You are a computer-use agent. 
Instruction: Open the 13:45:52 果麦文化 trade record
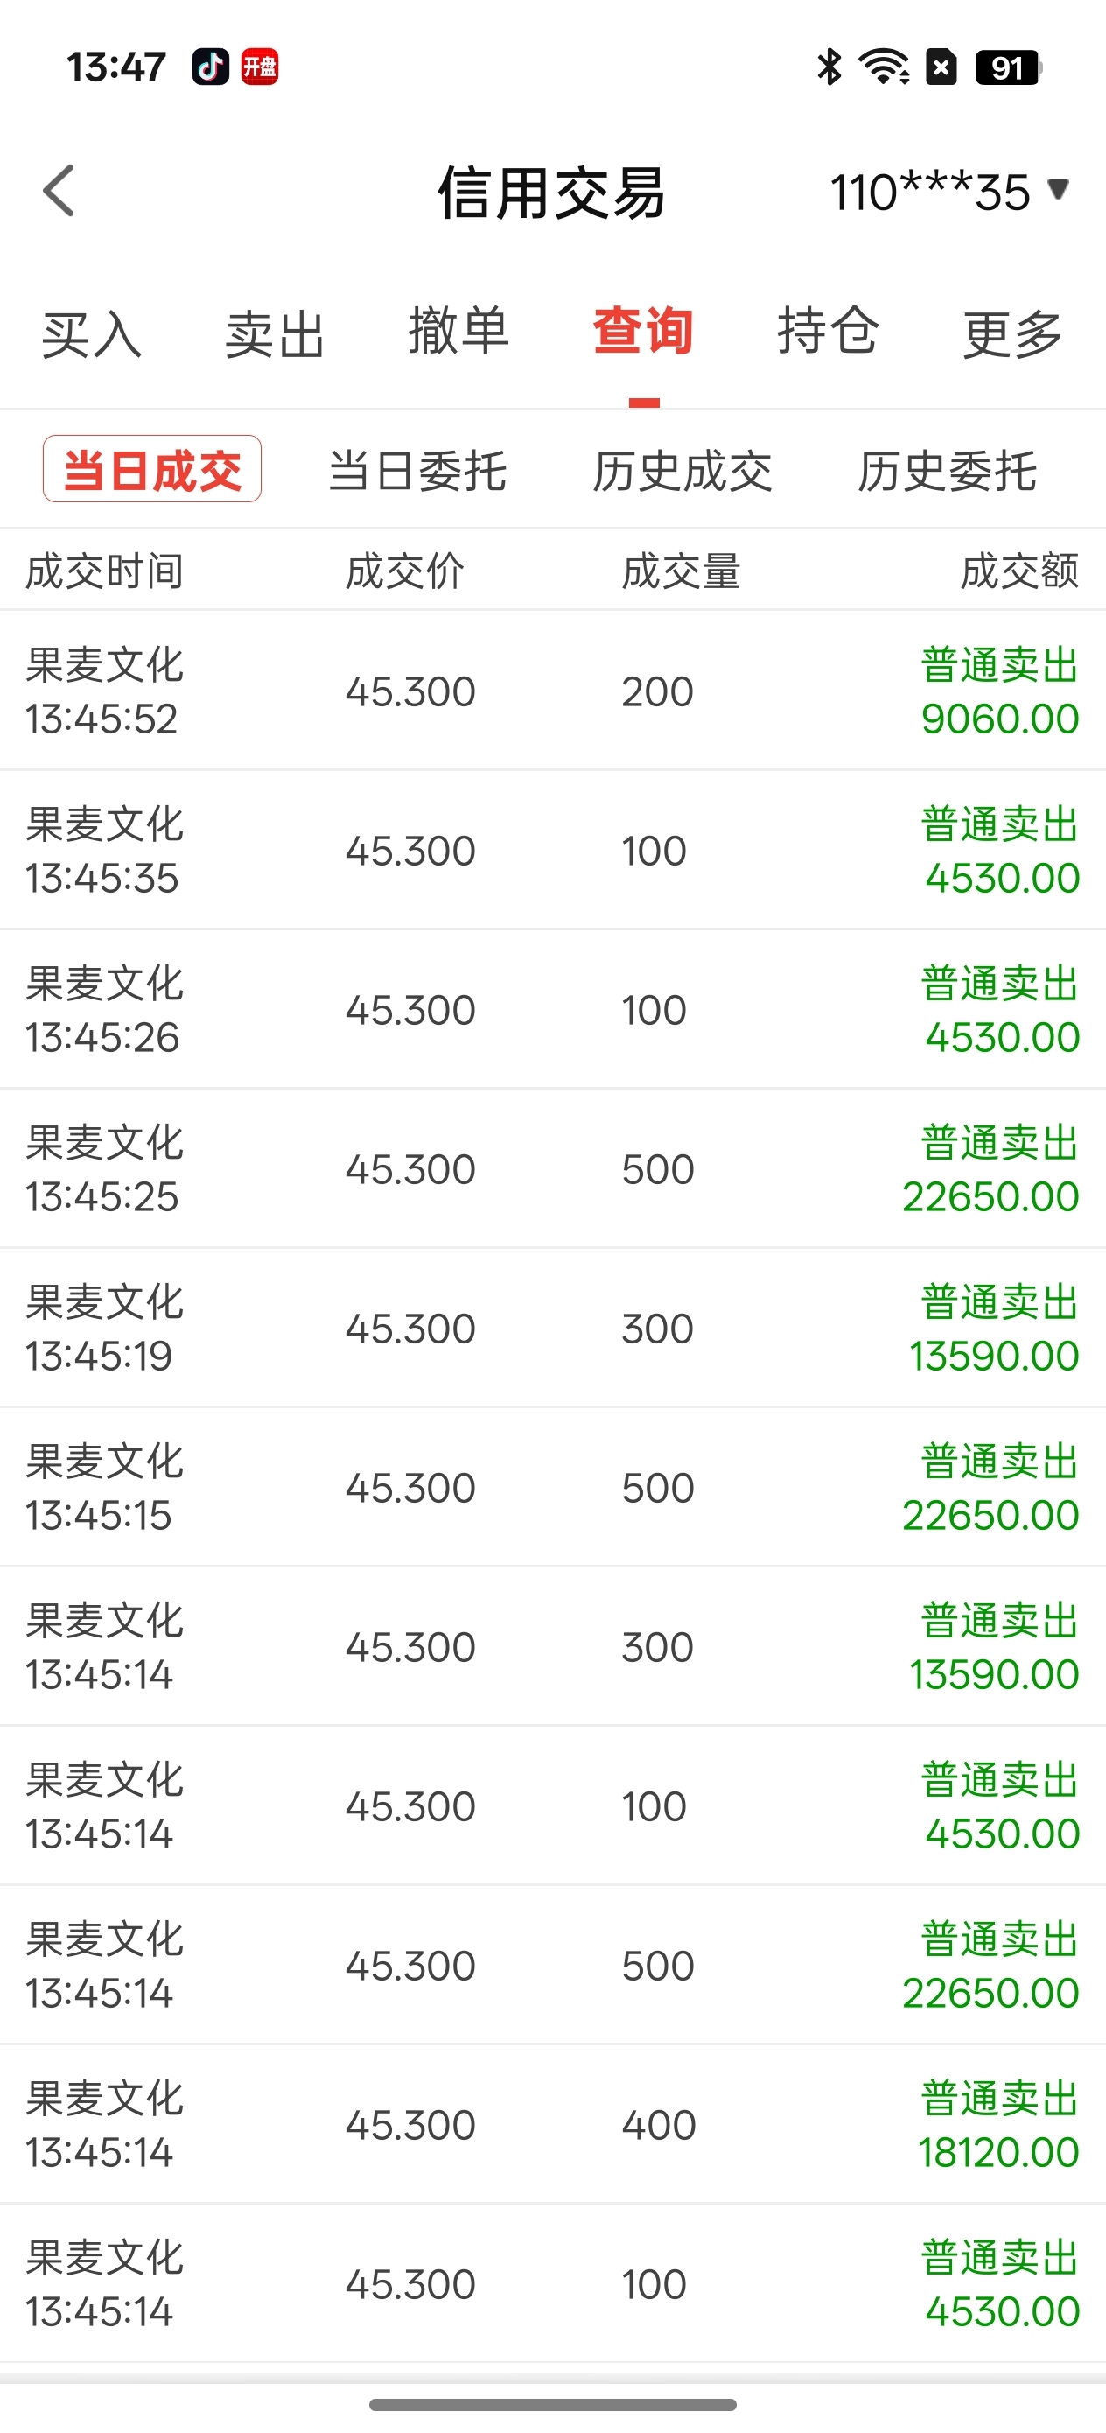click(552, 691)
